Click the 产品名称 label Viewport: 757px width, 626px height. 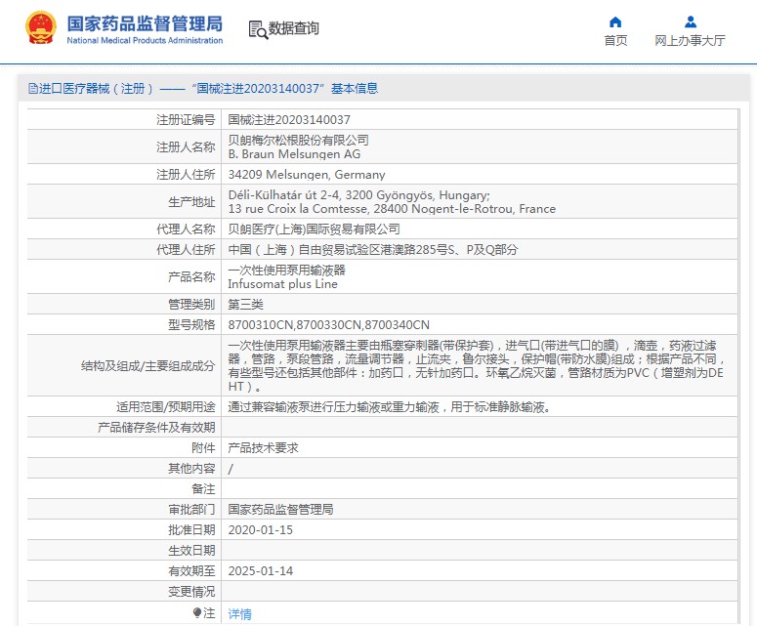coord(191,277)
